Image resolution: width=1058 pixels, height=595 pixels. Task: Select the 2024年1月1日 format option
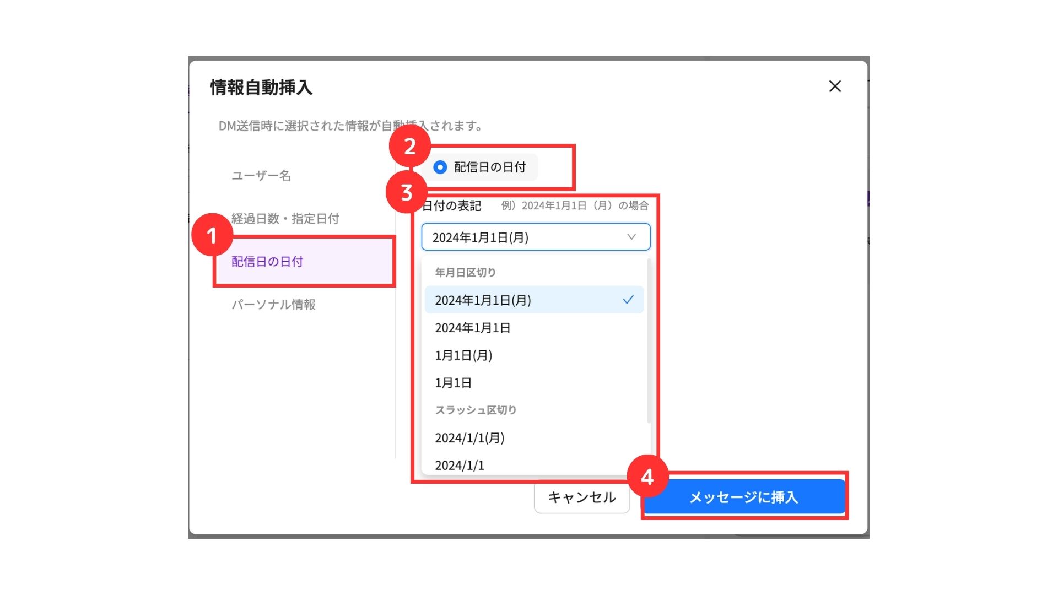472,328
